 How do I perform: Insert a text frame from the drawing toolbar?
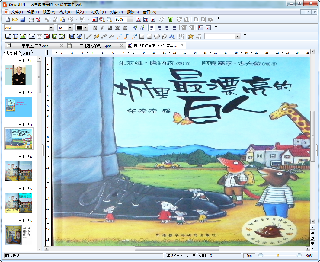pyautogui.click(x=8, y=36)
